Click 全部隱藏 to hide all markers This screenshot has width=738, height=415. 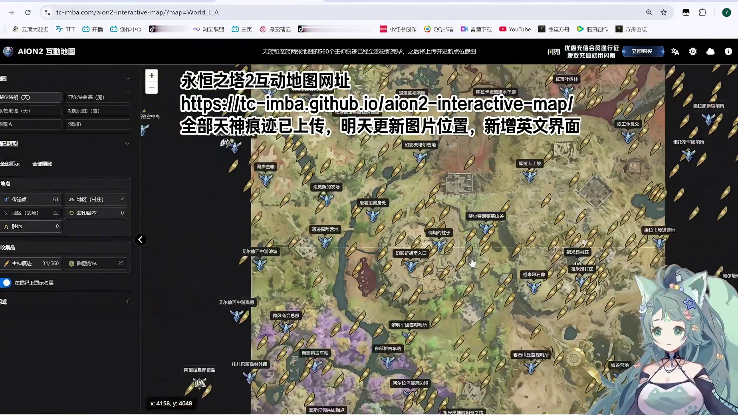tap(42, 164)
